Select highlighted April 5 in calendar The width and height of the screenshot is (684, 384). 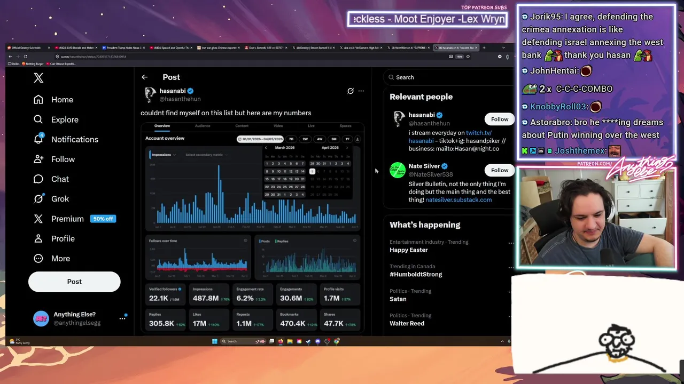(x=312, y=171)
